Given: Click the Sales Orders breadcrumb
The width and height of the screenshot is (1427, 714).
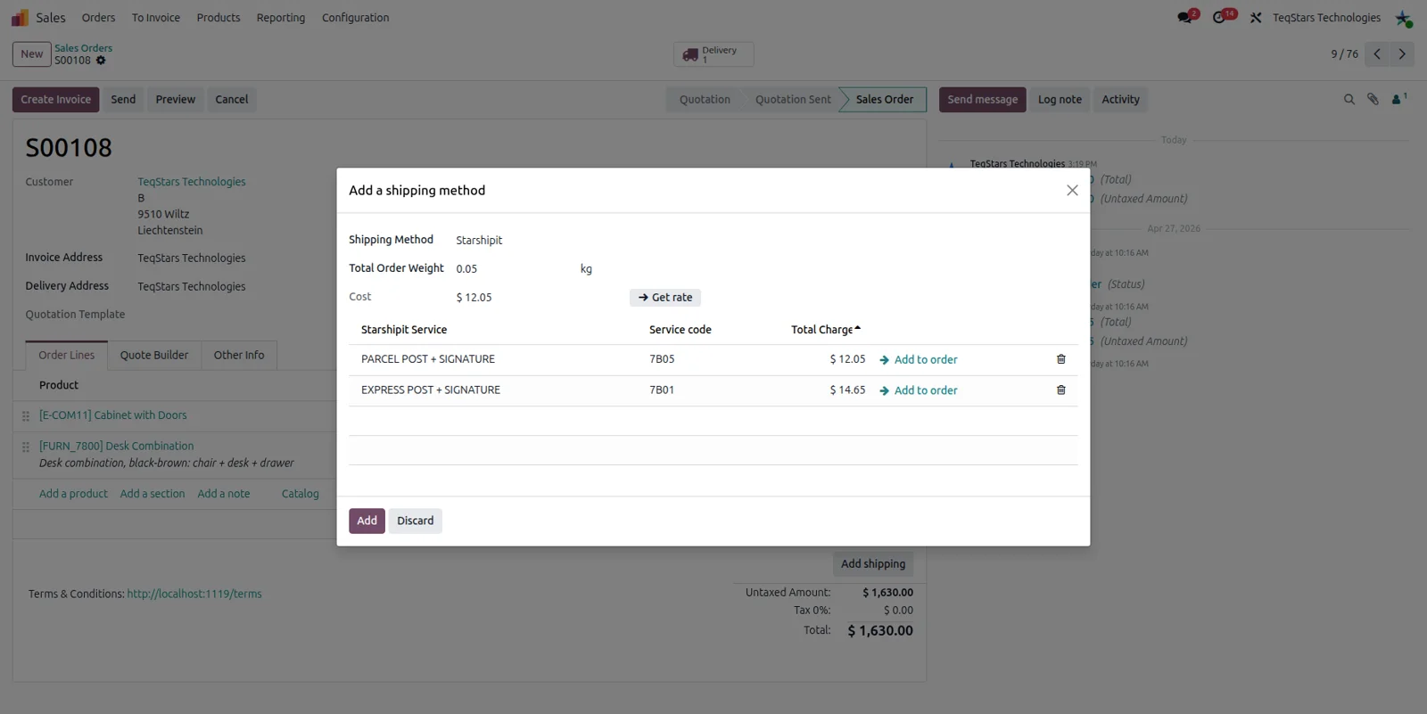Looking at the screenshot, I should (x=83, y=48).
